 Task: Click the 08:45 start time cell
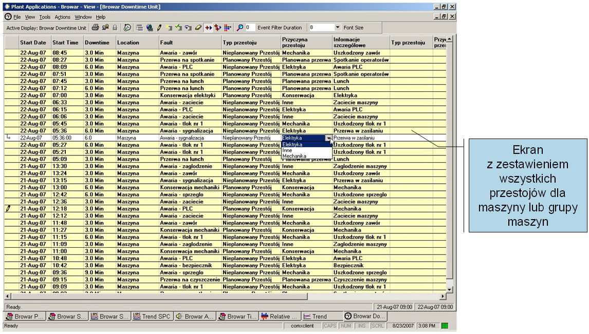[x=67, y=53]
